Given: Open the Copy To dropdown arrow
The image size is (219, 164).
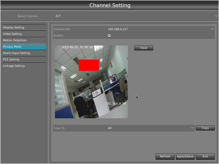Looking at the screenshot, I should point(192,128).
